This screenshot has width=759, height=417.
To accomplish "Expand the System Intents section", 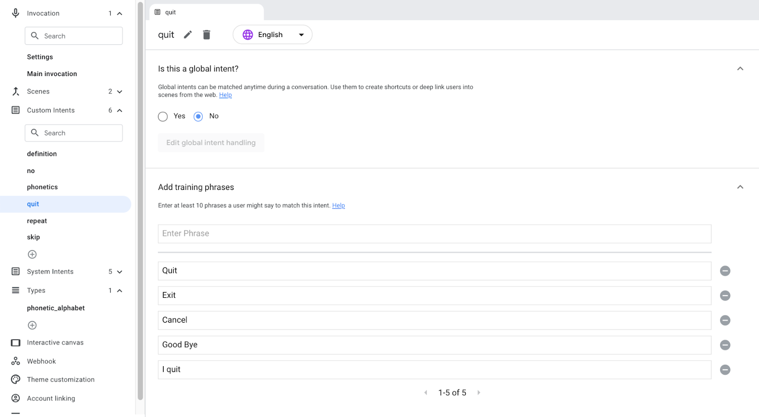I will (x=120, y=272).
